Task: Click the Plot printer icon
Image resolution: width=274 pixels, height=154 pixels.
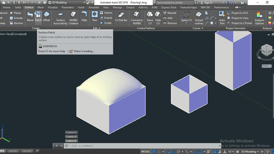Action: coord(45,3)
